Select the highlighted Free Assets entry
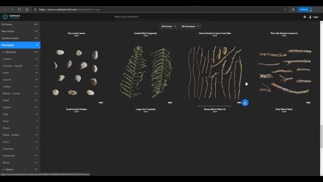 tap(20, 45)
